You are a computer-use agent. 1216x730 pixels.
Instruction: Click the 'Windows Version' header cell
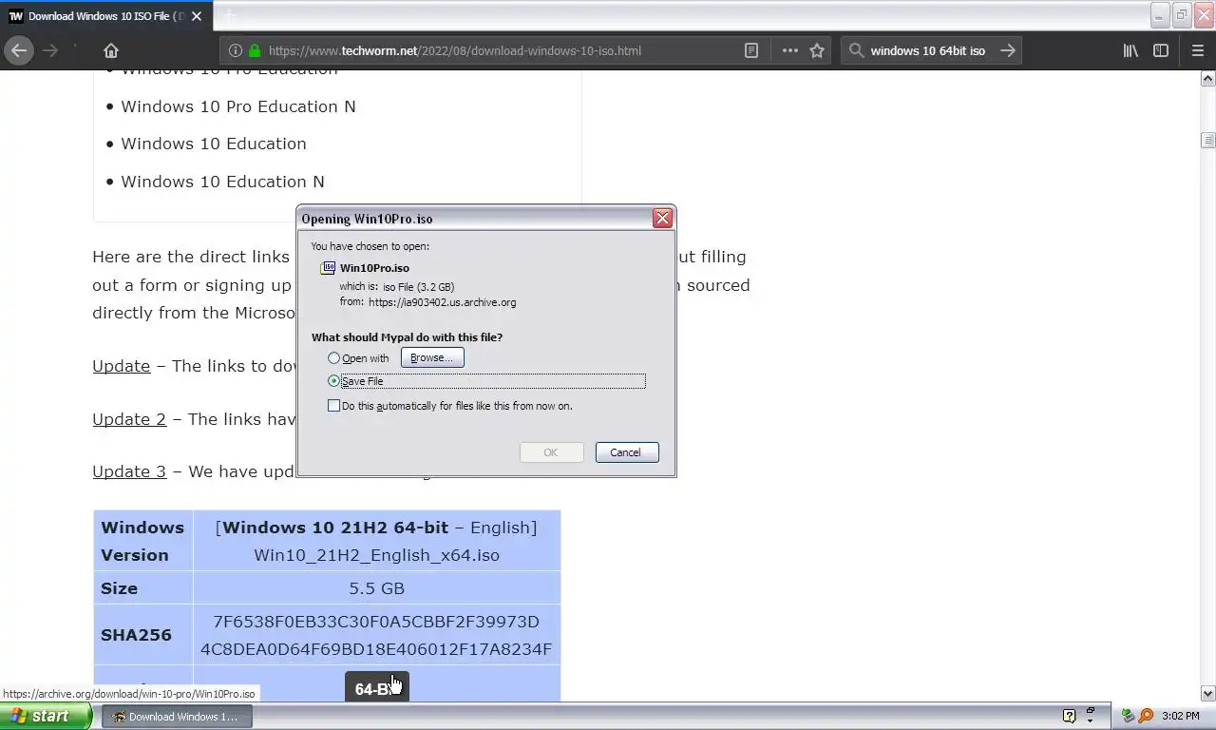pos(142,541)
